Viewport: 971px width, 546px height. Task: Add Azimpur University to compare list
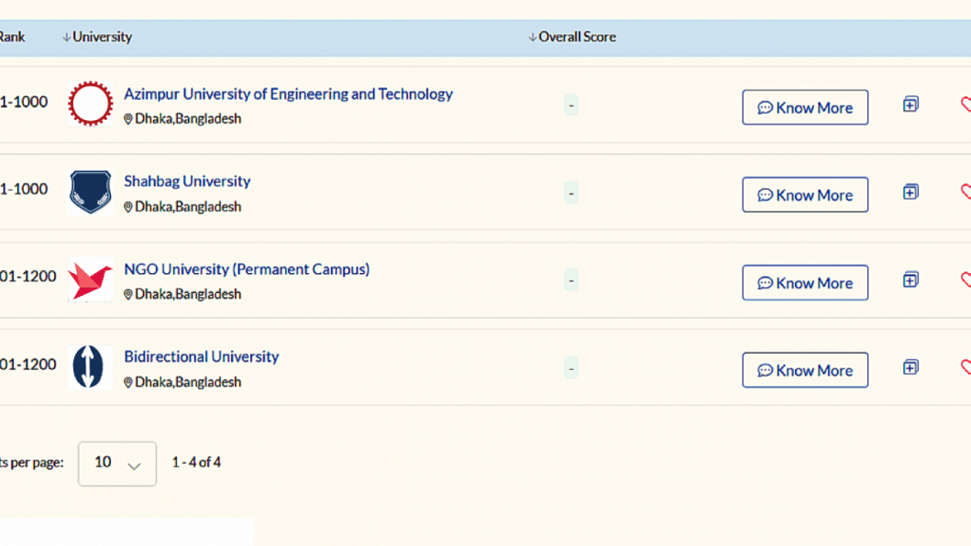pyautogui.click(x=910, y=104)
